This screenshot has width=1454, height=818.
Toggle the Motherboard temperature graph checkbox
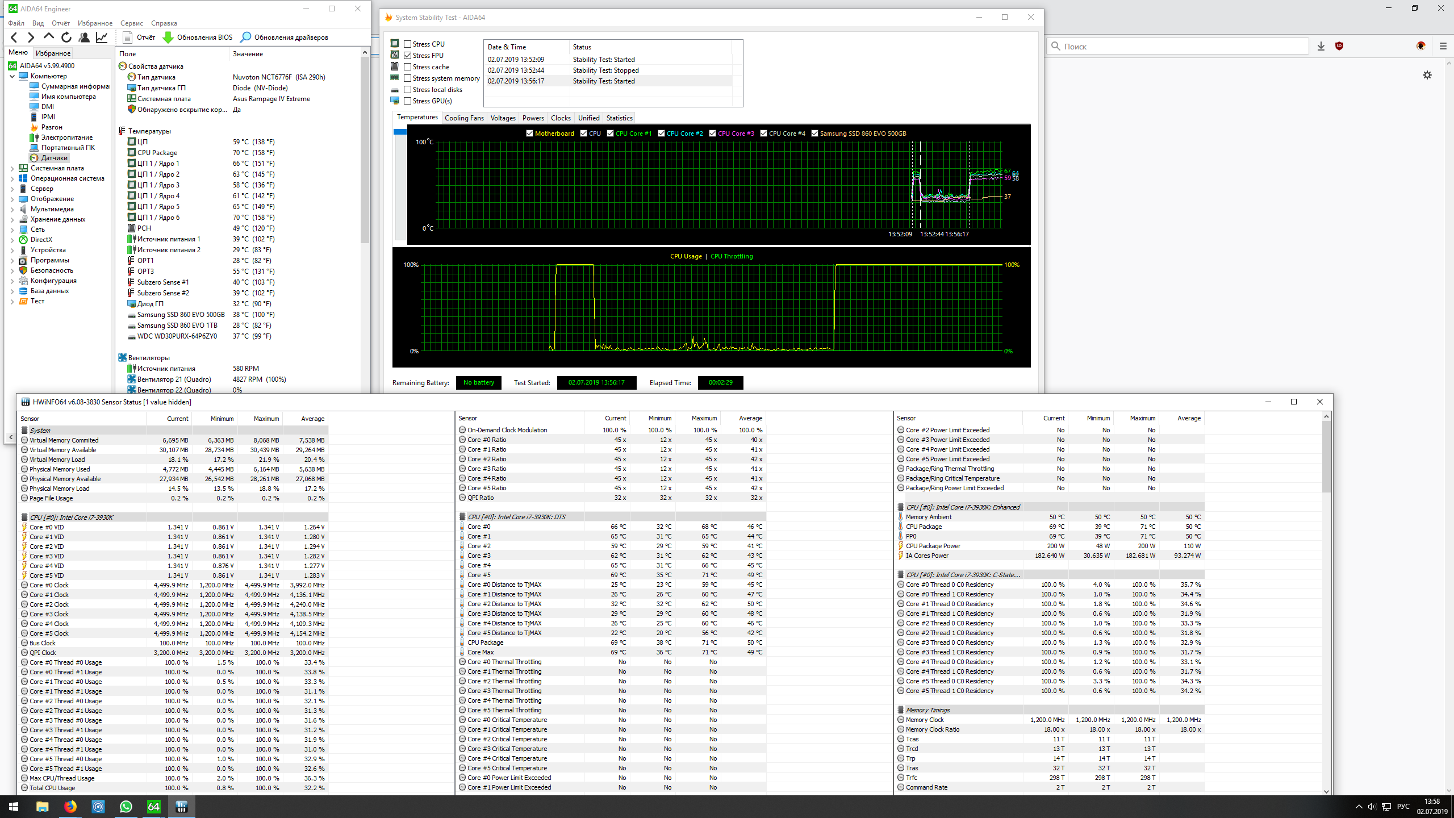[x=529, y=133]
